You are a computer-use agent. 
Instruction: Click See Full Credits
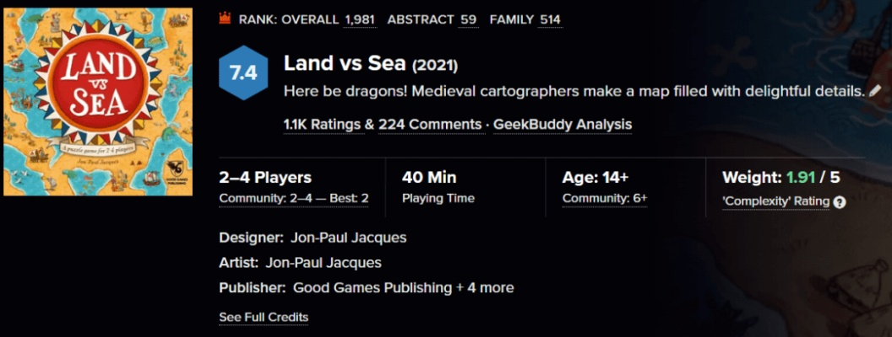[264, 318]
